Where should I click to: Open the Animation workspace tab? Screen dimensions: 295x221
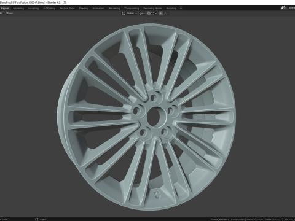point(98,9)
